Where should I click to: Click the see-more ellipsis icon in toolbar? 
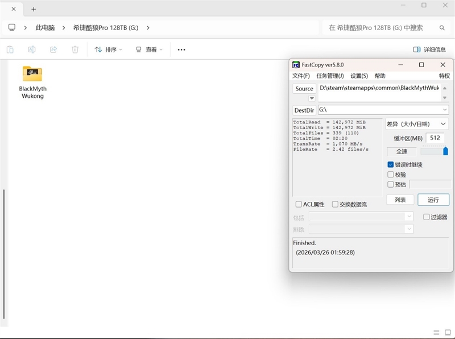tap(181, 50)
